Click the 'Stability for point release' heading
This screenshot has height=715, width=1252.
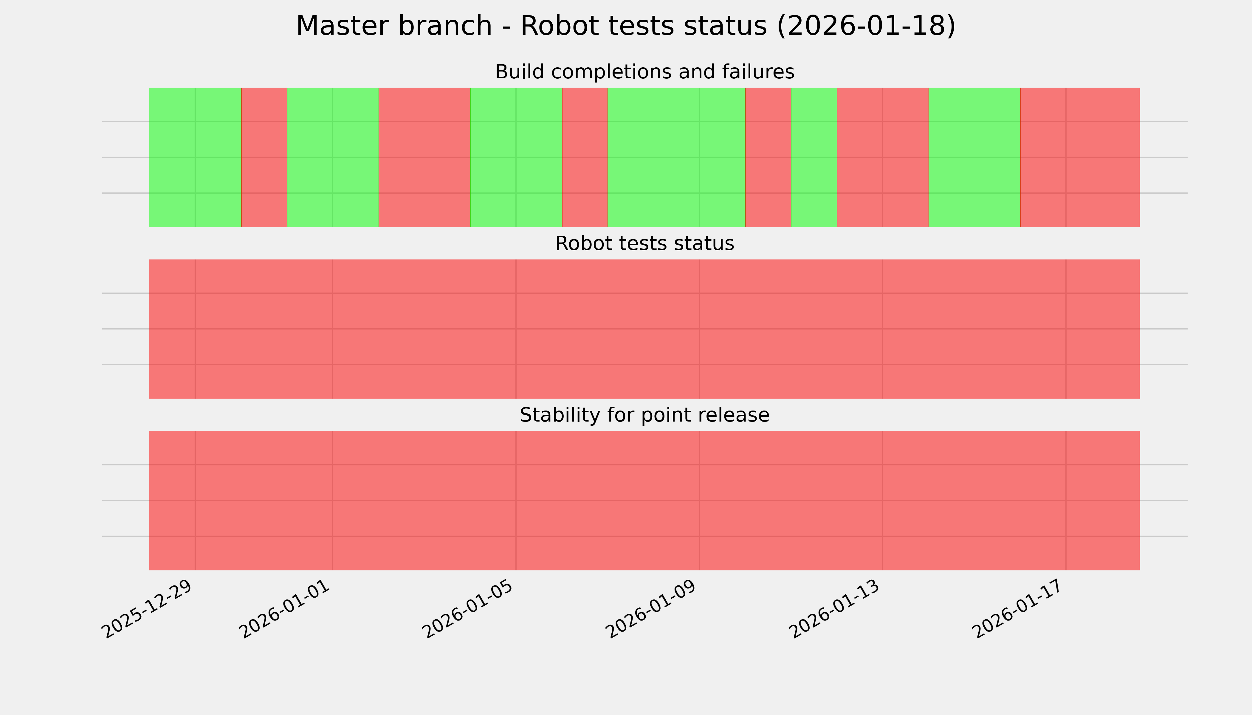(x=644, y=416)
